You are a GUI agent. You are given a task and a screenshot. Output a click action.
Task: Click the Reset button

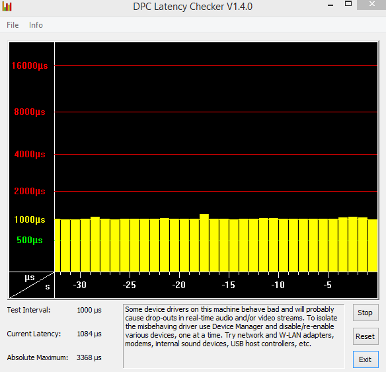(x=366, y=336)
